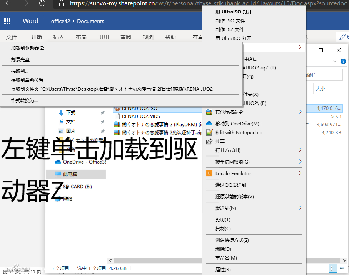Expand the Explorer ribbon chevron
This screenshot has height=275, width=349.
335,61
